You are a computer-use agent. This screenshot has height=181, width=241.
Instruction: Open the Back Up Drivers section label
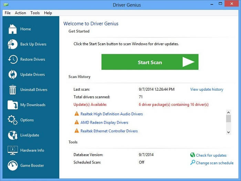[33, 44]
